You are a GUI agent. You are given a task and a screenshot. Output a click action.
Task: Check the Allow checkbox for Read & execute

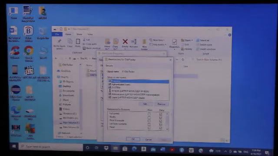tap(149, 121)
